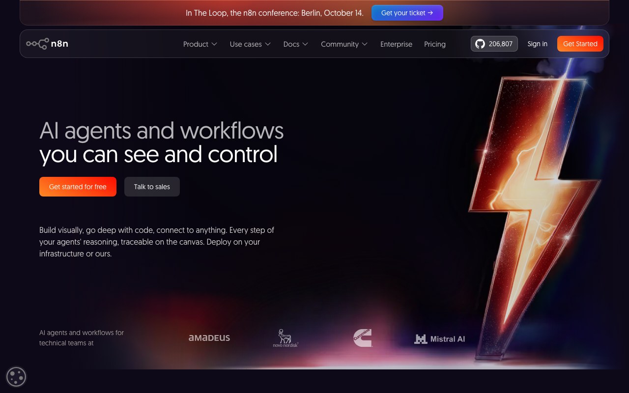Image resolution: width=629 pixels, height=393 pixels.
Task: Click the heading 'you can see and control'
Action: pyautogui.click(x=158, y=154)
